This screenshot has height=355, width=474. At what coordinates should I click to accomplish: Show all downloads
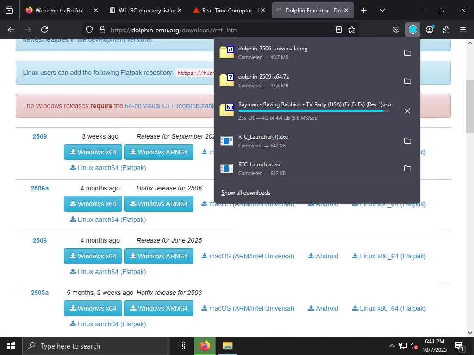click(245, 193)
